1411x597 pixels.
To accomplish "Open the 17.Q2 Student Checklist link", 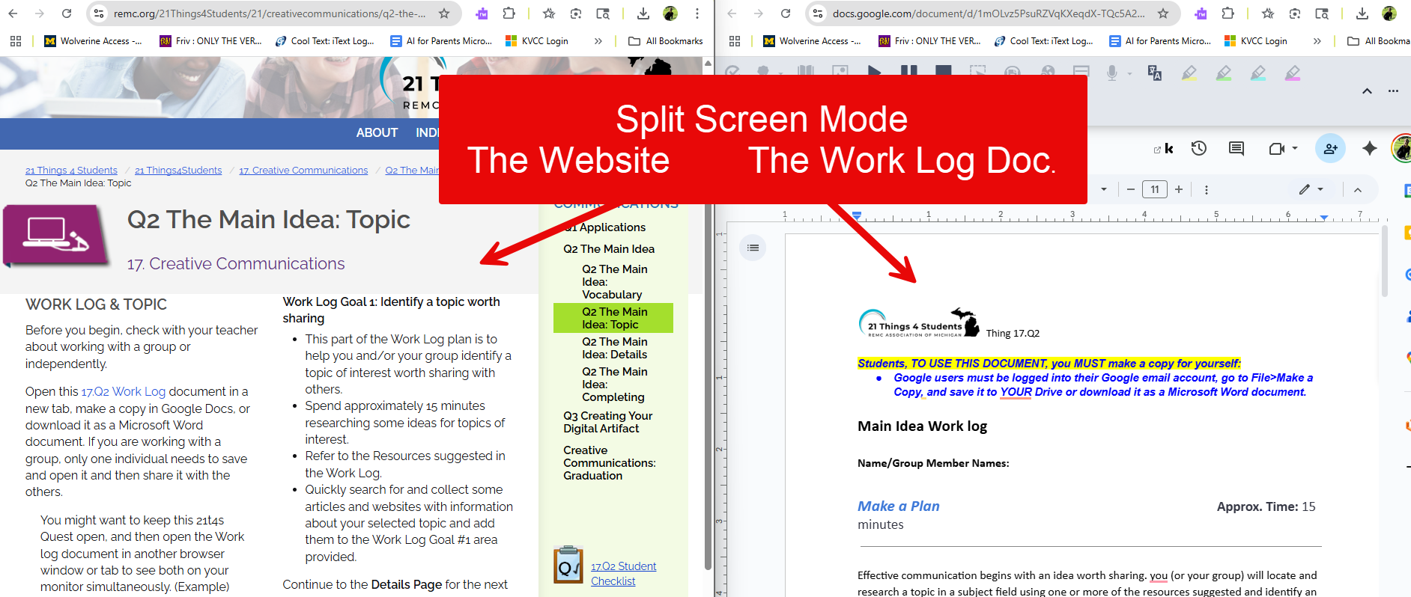I will point(623,574).
